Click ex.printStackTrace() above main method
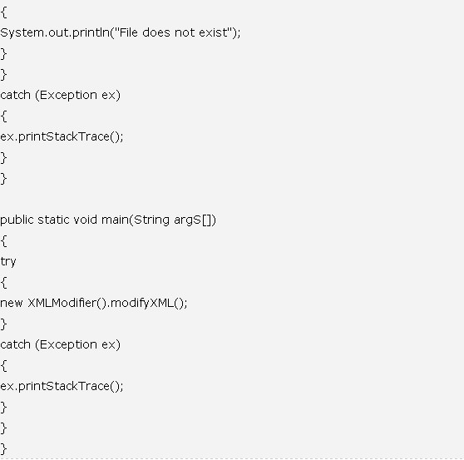The image size is (464, 460). click(x=62, y=137)
